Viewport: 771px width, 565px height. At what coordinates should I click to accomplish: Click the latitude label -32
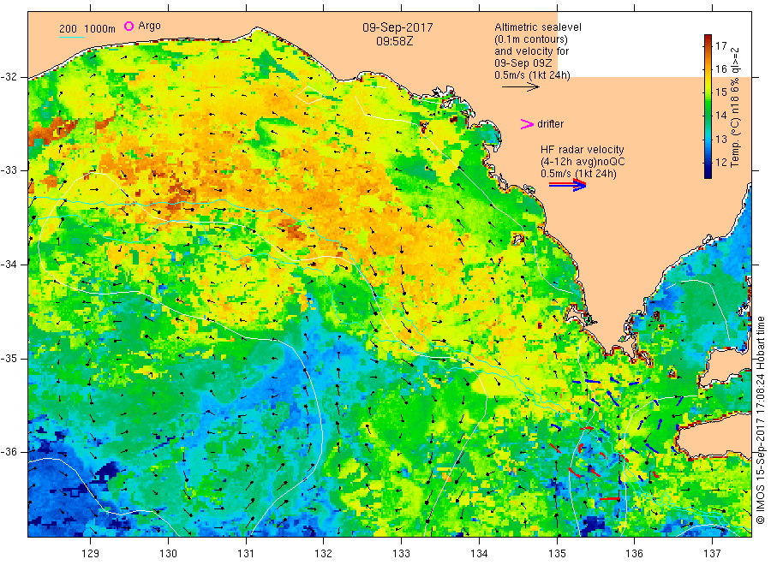[x=9, y=77]
